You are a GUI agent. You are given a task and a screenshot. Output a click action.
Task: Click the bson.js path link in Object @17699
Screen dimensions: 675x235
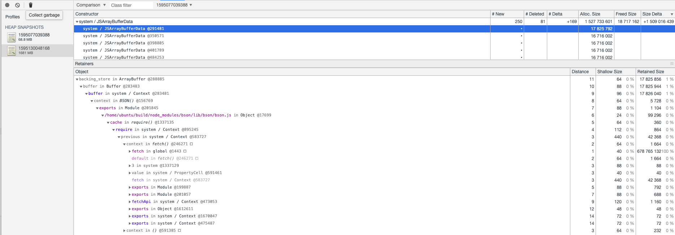tap(168, 115)
